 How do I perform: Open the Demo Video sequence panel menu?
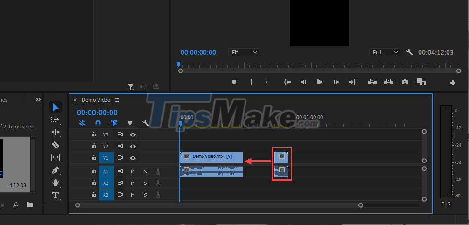tap(117, 100)
